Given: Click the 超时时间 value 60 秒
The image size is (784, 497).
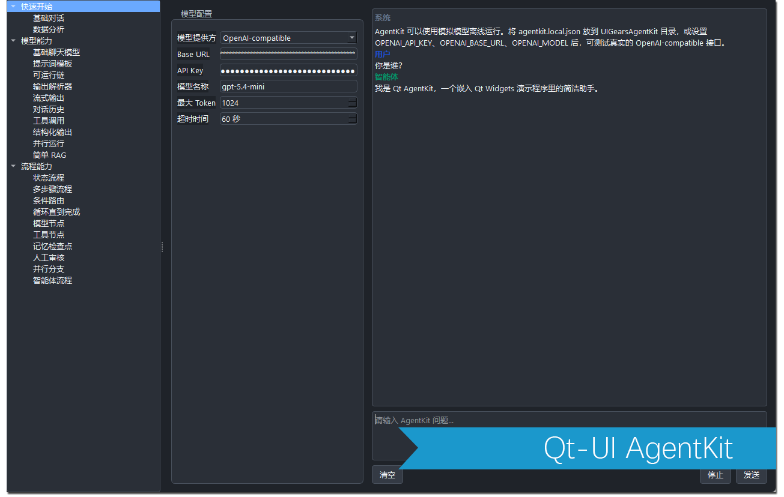Looking at the screenshot, I should (x=231, y=119).
